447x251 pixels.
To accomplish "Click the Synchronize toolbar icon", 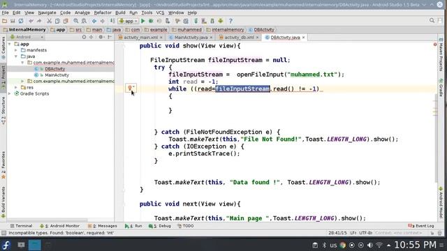I will pyautogui.click(x=21, y=21).
